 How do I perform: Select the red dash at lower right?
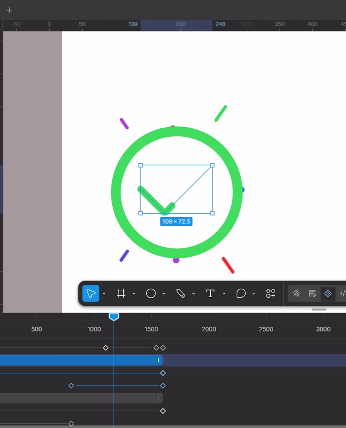pyautogui.click(x=228, y=265)
